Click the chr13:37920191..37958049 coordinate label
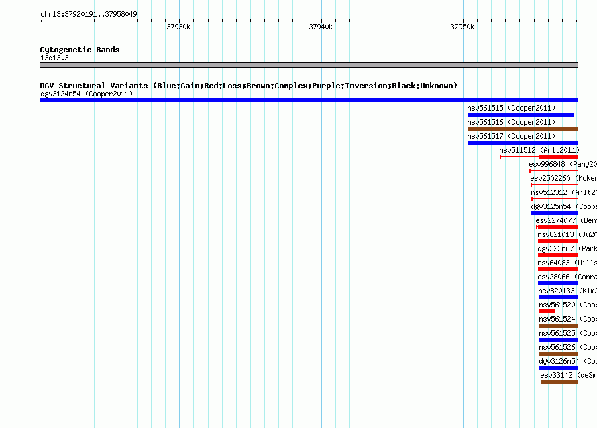 click(x=89, y=14)
